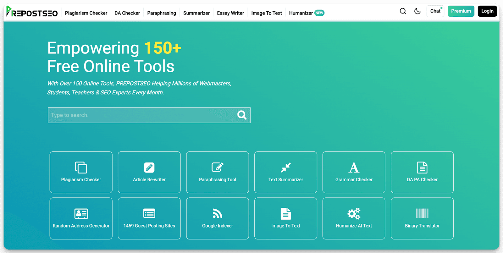Click the Article Re-writer pencil icon
The width and height of the screenshot is (503, 253).
click(x=149, y=168)
